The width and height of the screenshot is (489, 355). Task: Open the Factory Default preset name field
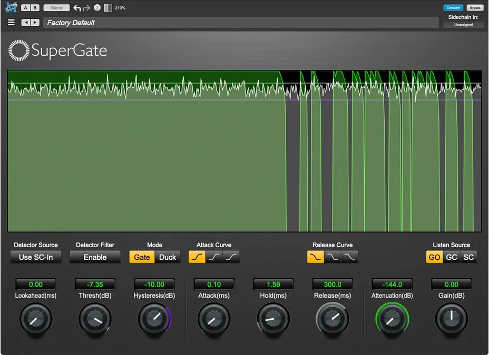[x=241, y=23]
